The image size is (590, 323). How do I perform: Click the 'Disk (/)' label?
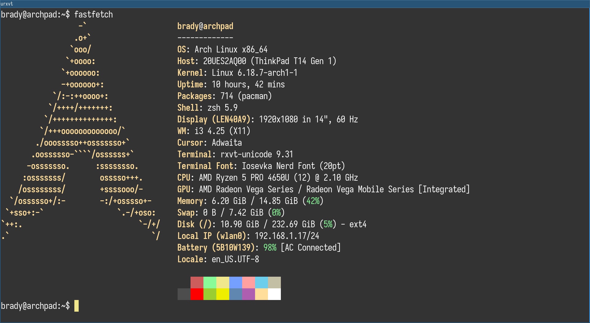pyautogui.click(x=195, y=224)
